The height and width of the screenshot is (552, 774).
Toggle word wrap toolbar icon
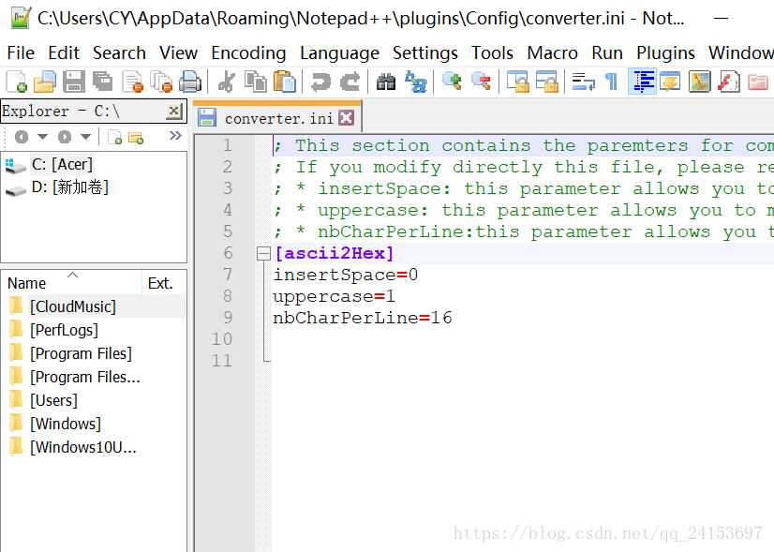(583, 82)
